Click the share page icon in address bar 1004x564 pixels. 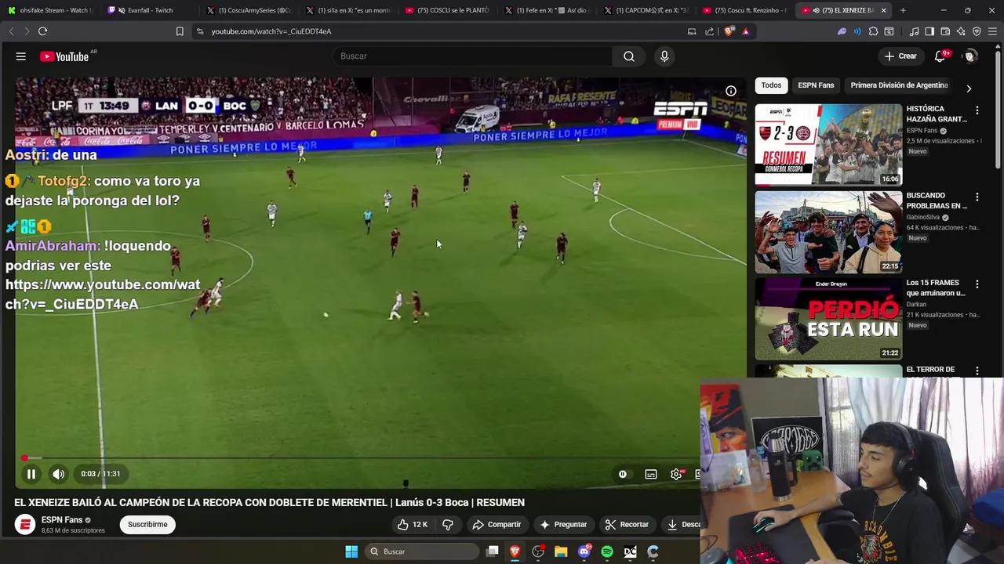(x=710, y=31)
